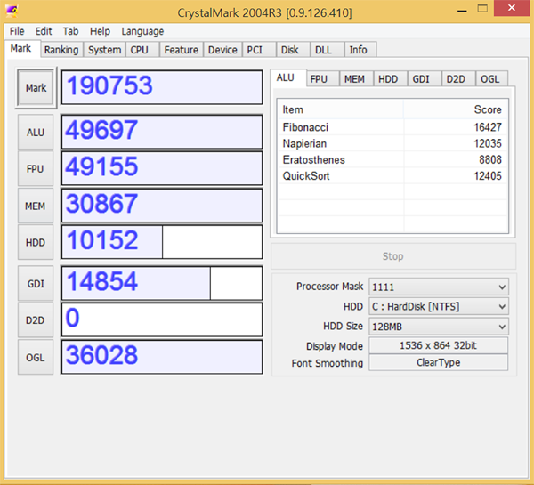Click the OGL score 36028
Viewport: 534px width, 485px height.
pos(162,357)
